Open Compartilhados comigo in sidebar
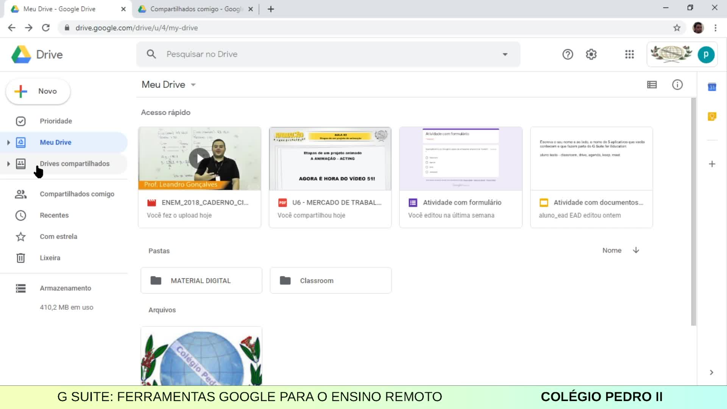The width and height of the screenshot is (727, 409). [x=77, y=194]
